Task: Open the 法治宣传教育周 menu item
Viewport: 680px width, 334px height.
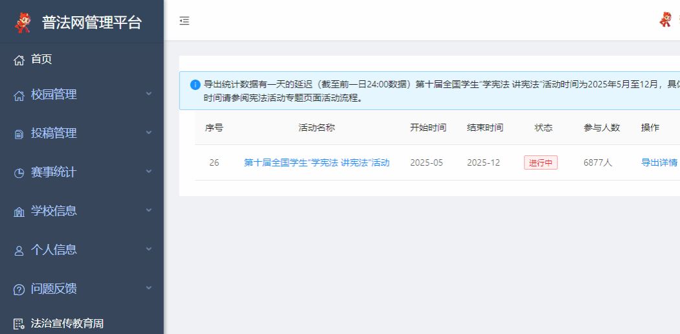Action: (x=67, y=324)
